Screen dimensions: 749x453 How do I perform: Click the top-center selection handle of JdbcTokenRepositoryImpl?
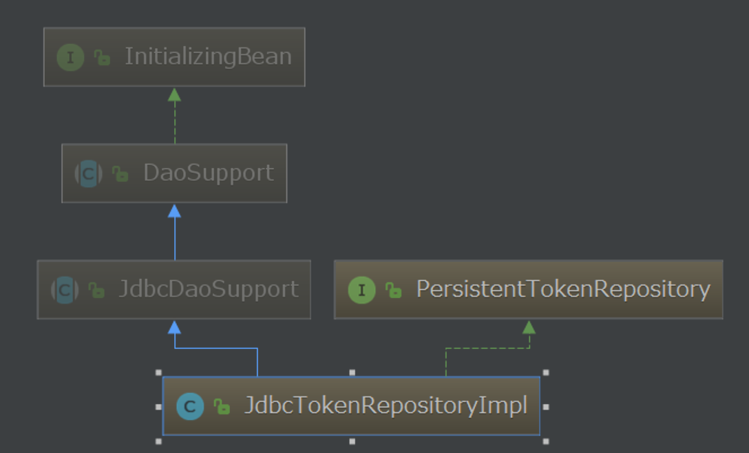pyautogui.click(x=352, y=372)
